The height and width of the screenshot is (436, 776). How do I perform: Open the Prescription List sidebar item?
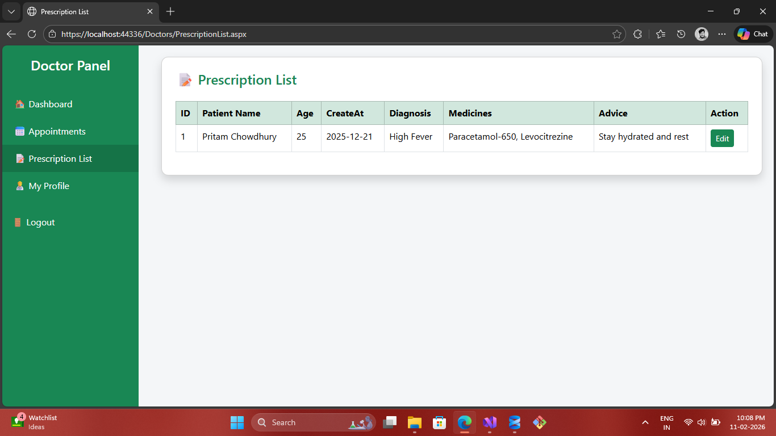(x=60, y=159)
